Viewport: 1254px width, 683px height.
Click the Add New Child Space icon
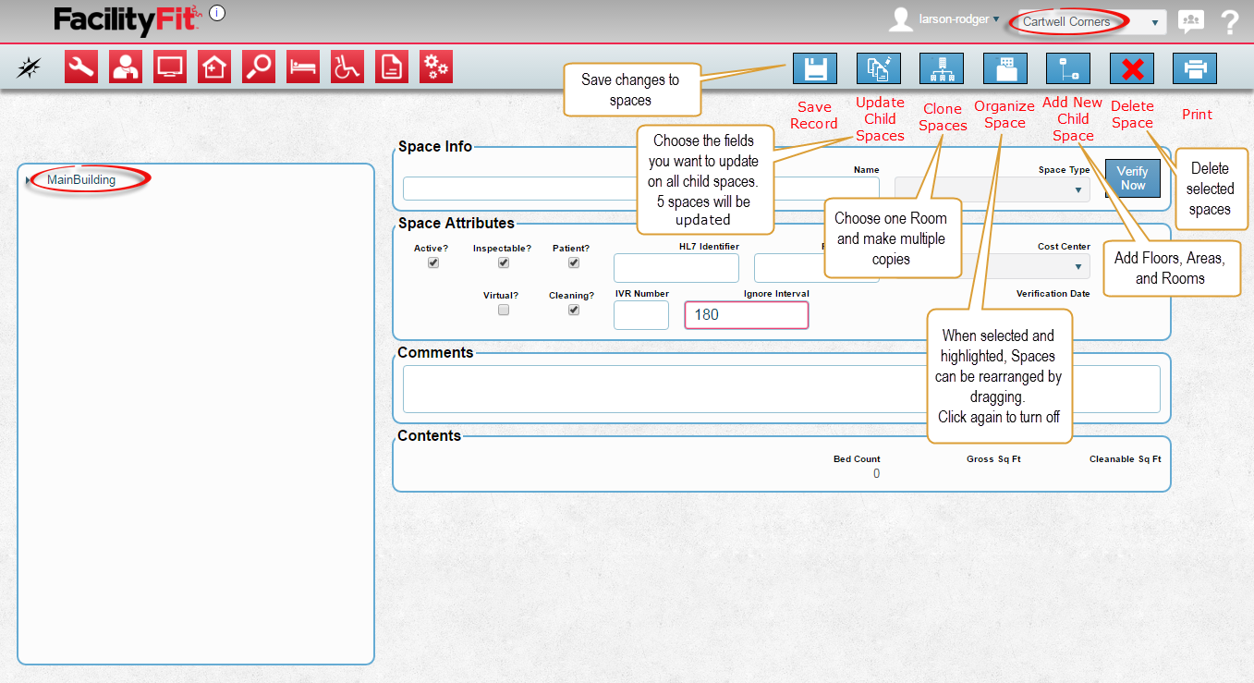[x=1067, y=69]
